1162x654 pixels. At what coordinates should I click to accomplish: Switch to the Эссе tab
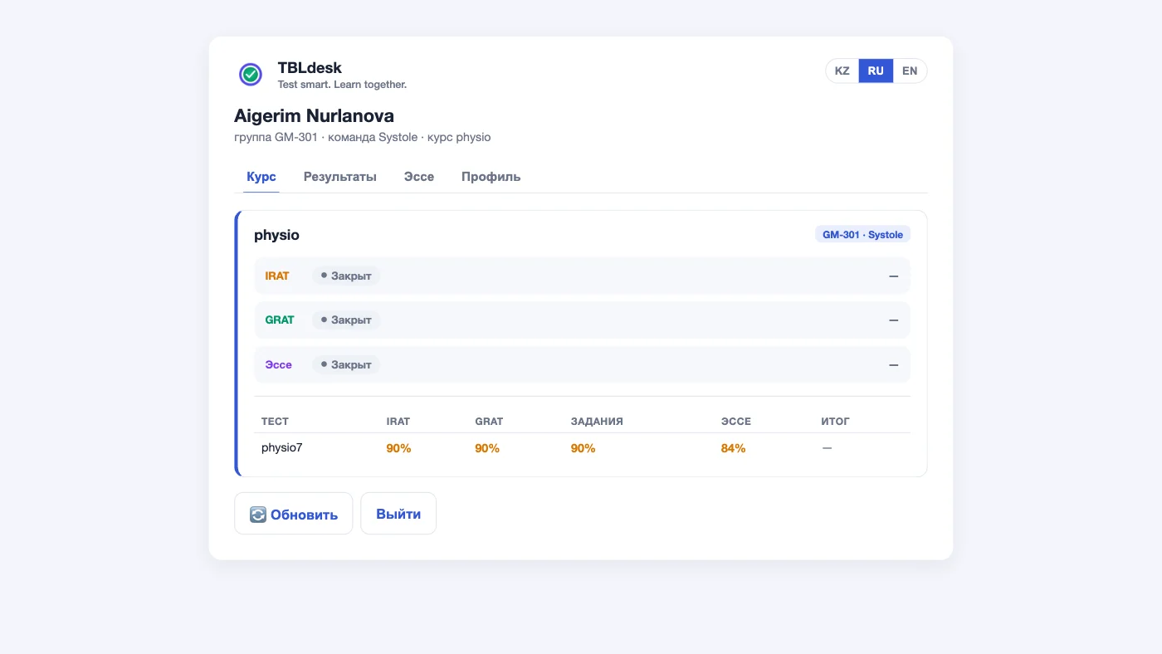point(419,177)
